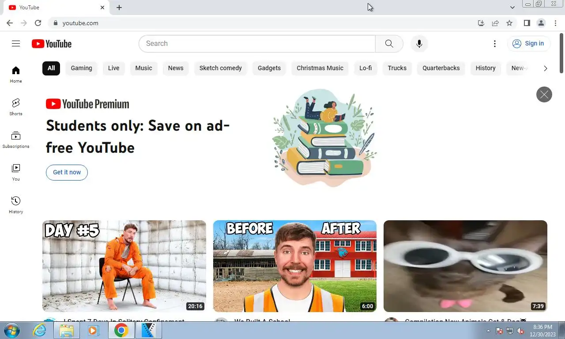Screen dimensions: 565x339
Task: Click the share this page icon
Action: coord(495,23)
